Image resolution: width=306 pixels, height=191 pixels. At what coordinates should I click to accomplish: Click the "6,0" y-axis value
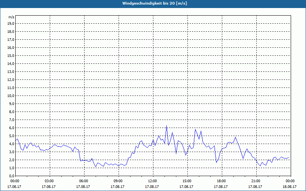click(x=11, y=128)
